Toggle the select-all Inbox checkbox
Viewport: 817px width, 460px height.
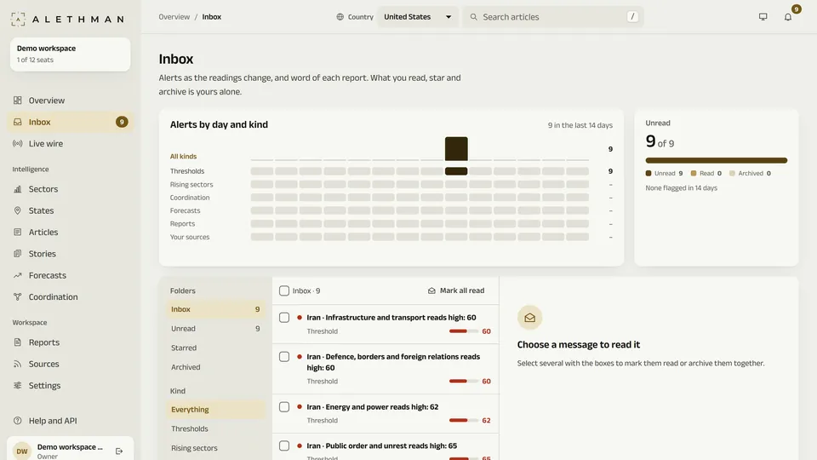[284, 290]
